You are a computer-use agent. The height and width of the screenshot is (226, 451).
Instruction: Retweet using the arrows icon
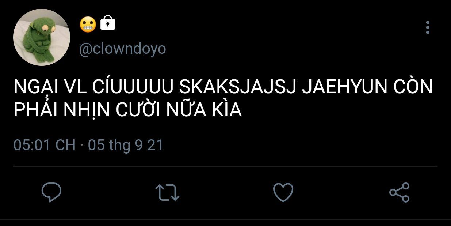[x=167, y=192]
